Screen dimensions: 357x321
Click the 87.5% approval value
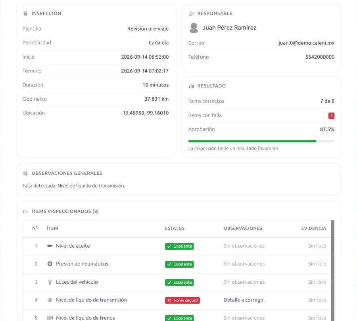[x=327, y=129]
